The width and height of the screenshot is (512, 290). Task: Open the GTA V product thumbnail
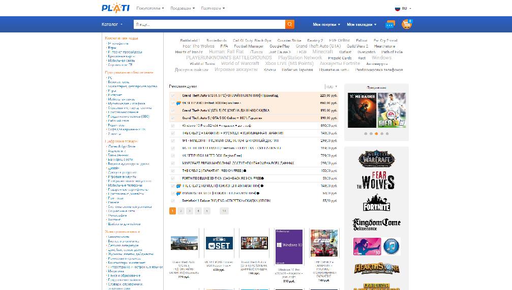(x=184, y=243)
